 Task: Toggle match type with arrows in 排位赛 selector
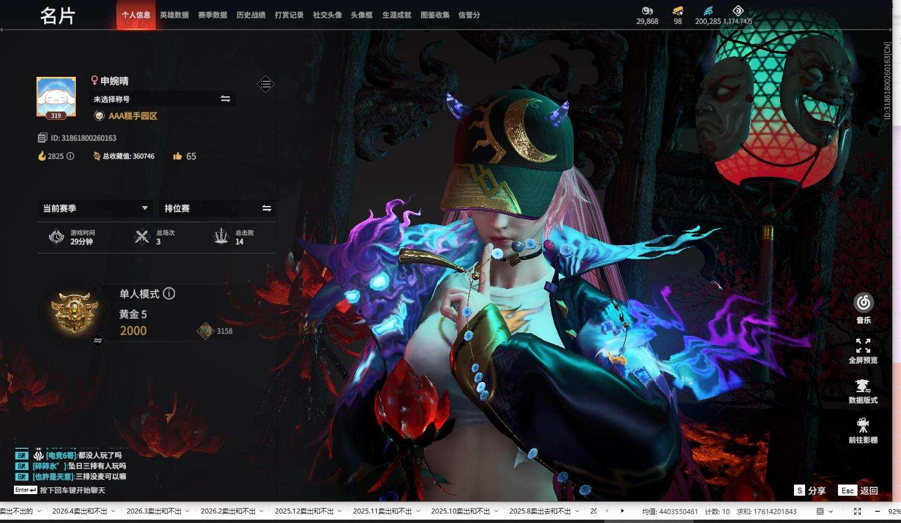coord(267,208)
